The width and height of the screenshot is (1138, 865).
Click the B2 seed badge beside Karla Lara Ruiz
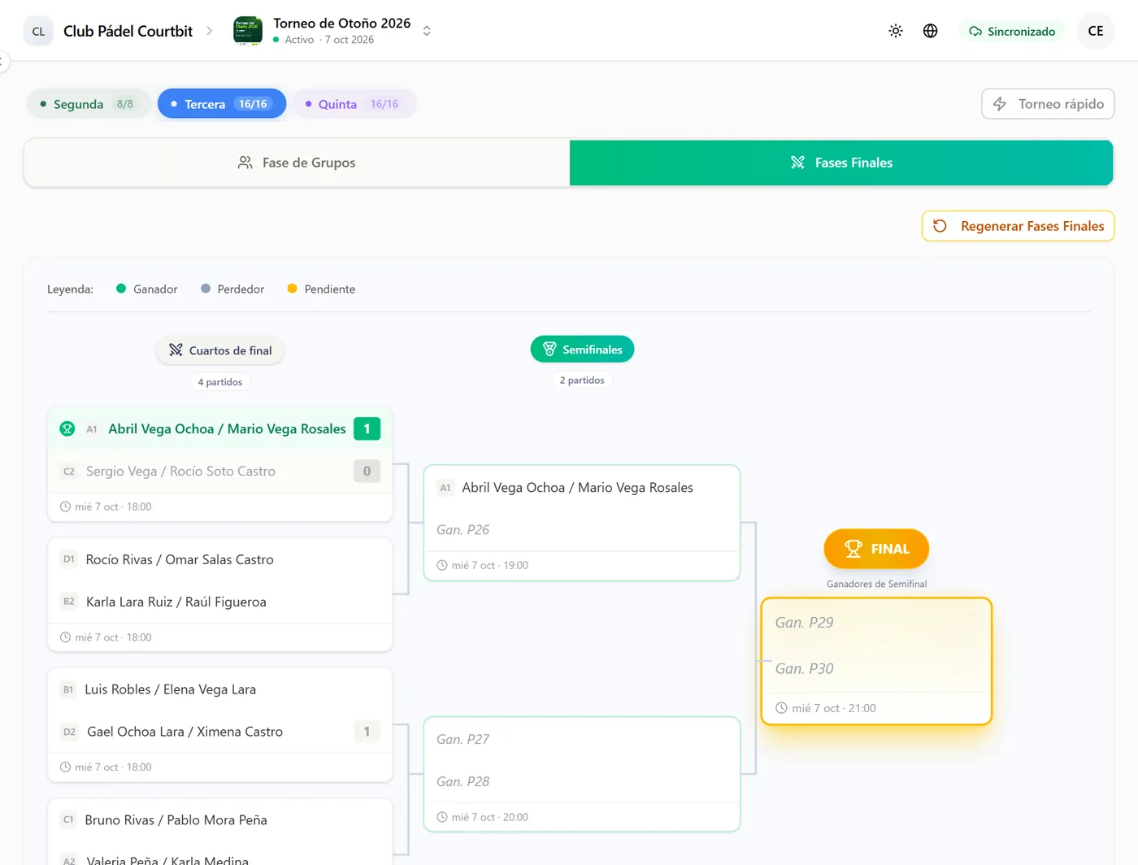coord(69,602)
